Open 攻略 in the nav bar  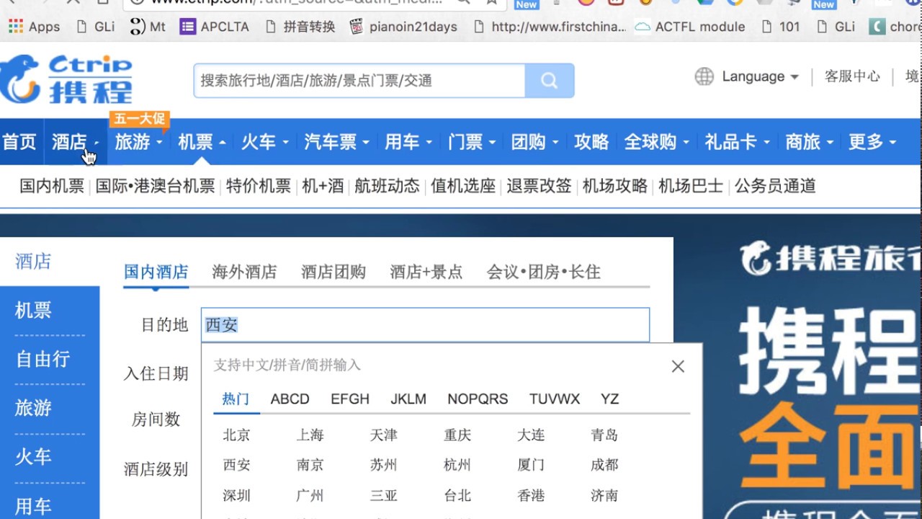tap(591, 142)
